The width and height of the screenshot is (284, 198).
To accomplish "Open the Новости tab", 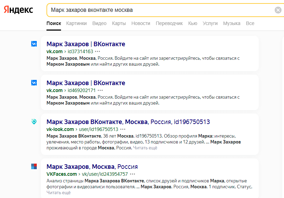I will pyautogui.click(x=141, y=23).
